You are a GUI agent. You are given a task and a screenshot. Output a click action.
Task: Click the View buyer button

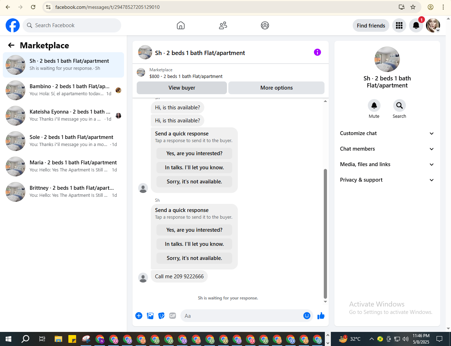pyautogui.click(x=182, y=88)
